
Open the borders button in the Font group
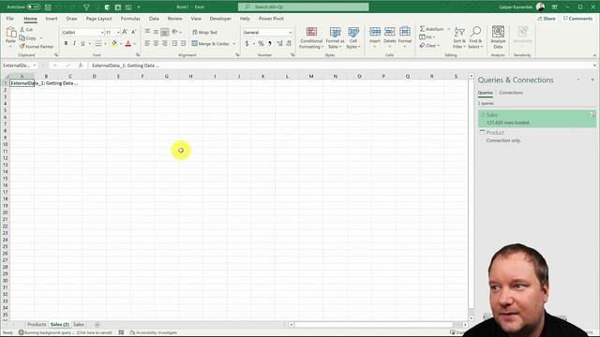[98, 44]
